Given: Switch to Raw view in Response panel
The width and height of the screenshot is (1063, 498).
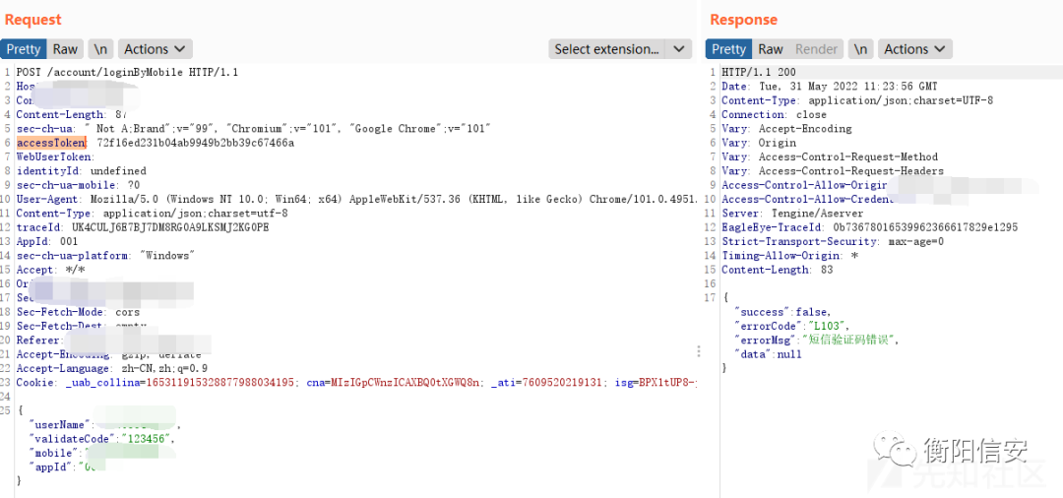Looking at the screenshot, I should point(771,49).
